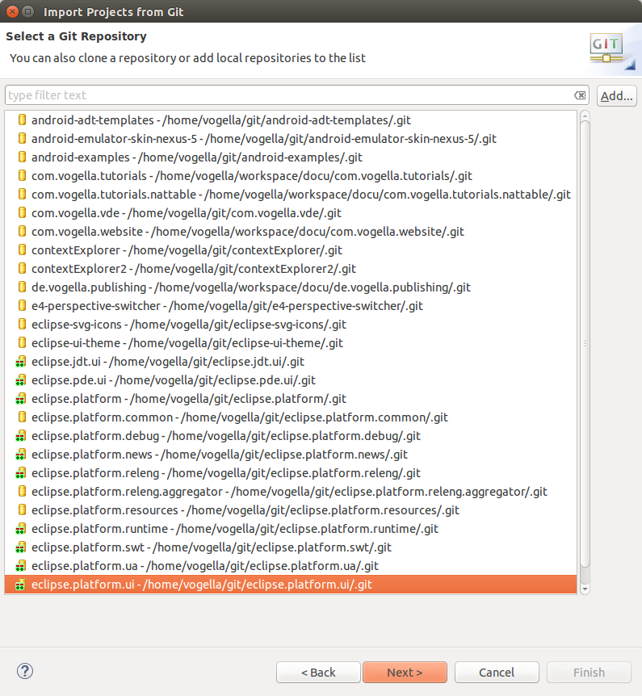642x696 pixels.
Task: Click the eclipse.platform.releng.aggregator repository icon
Action: (x=22, y=492)
